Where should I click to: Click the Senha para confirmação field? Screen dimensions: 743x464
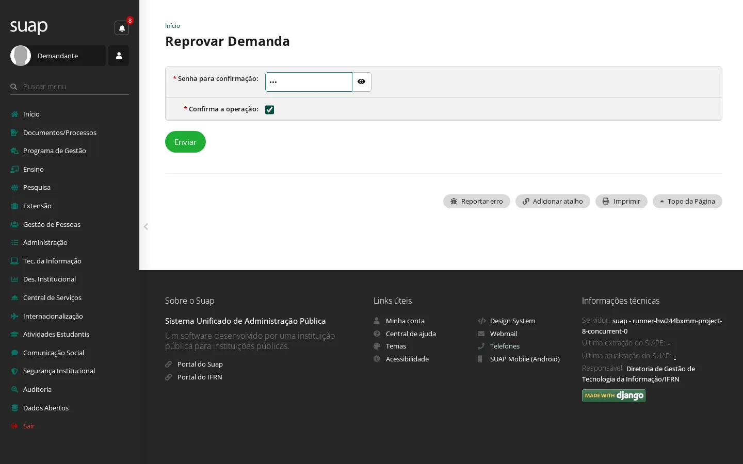click(309, 82)
